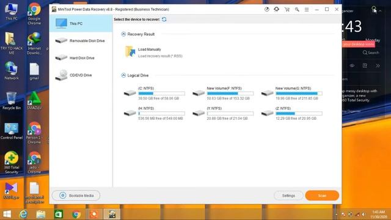Click the support headset icon
391x220 pixels.
(277, 9)
